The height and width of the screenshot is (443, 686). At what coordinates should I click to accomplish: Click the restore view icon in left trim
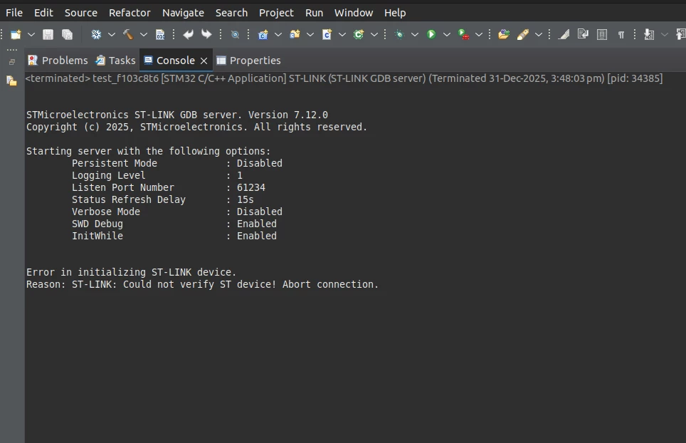tap(12, 62)
